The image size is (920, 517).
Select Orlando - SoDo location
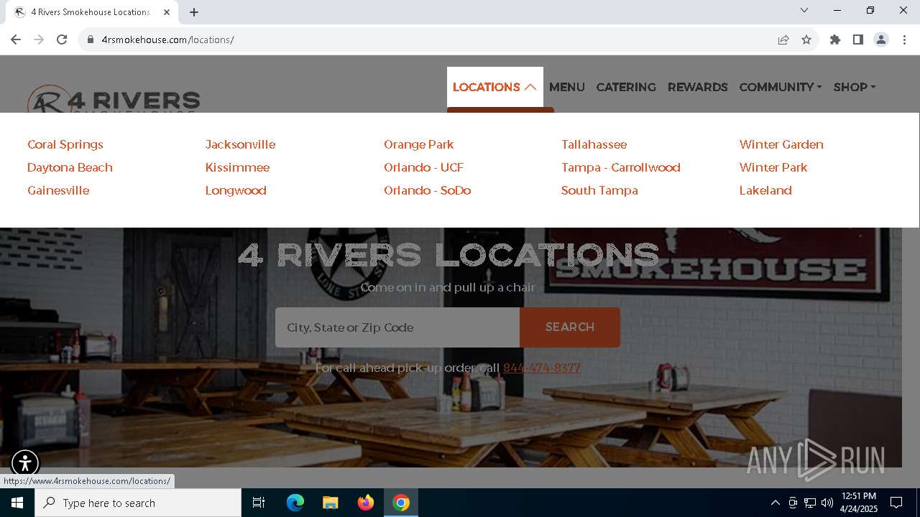[x=427, y=190]
